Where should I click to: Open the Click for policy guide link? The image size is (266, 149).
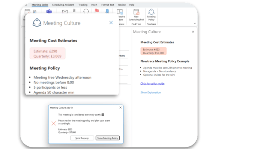(x=152, y=83)
